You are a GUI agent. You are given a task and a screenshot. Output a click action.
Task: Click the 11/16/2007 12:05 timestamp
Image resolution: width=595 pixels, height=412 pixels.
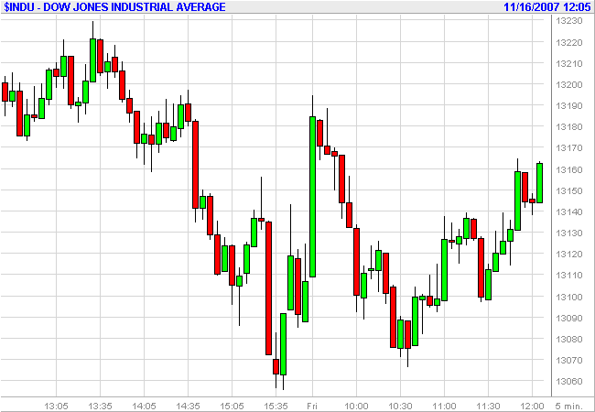click(547, 6)
